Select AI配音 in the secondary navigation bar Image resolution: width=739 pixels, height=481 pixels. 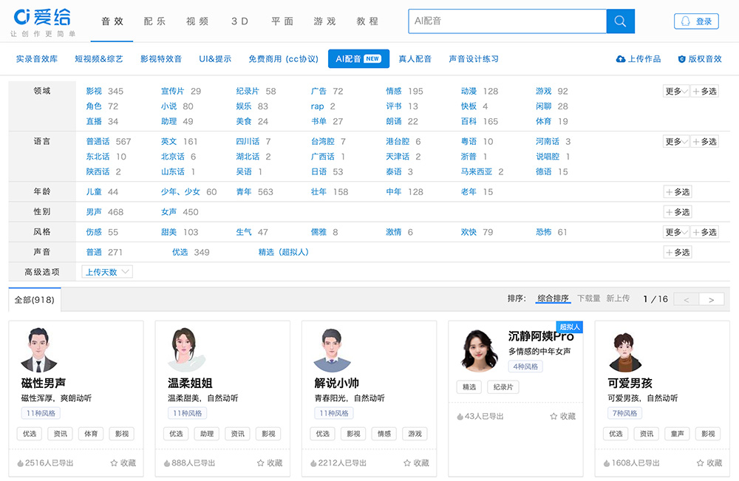coord(358,58)
